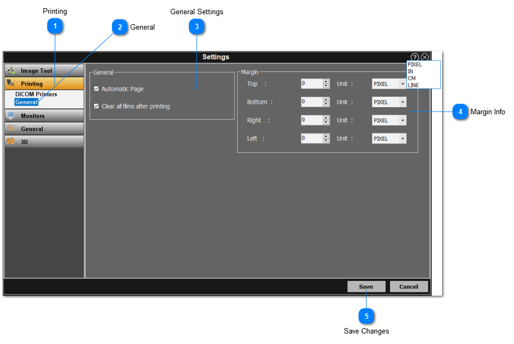Viewport: 514px width, 344px height.
Task: Select DICOM Printers under Printing
Action: (36, 95)
